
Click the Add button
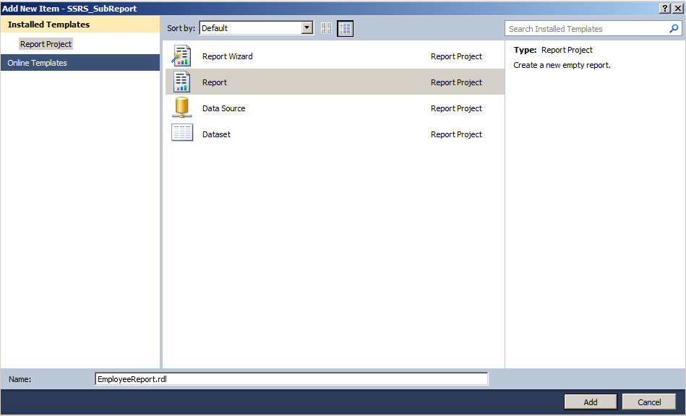tap(590, 402)
